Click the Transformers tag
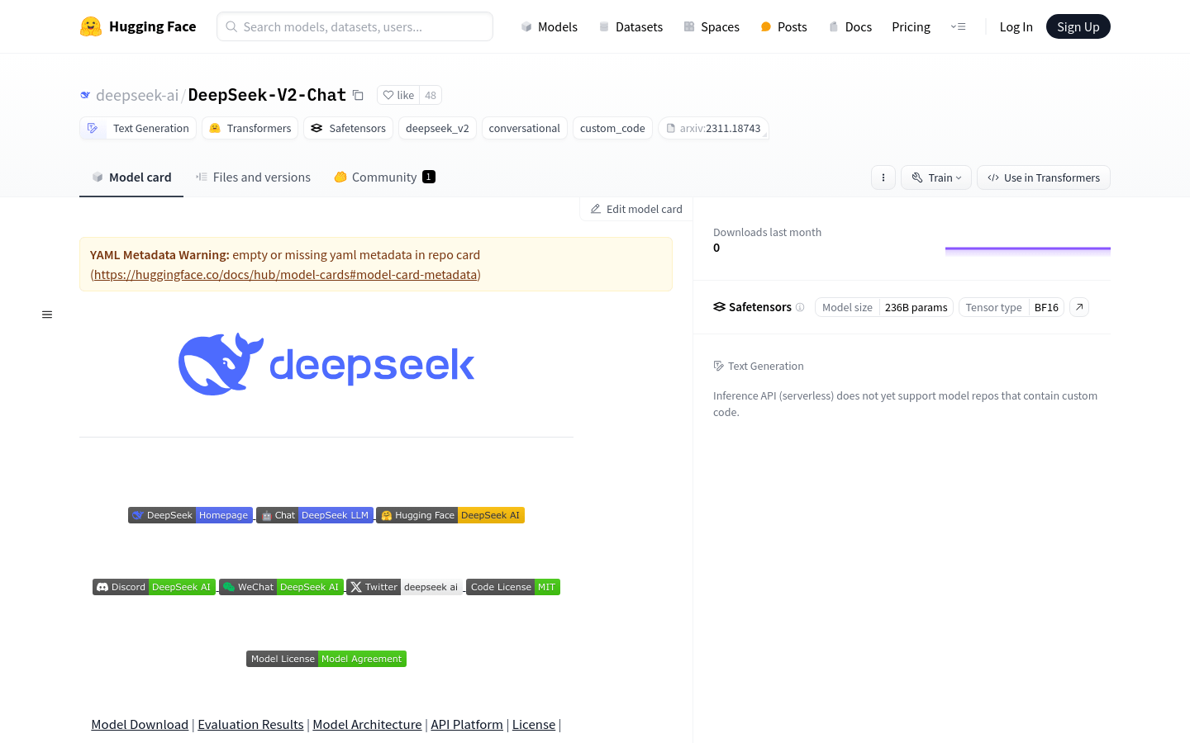 (x=250, y=128)
